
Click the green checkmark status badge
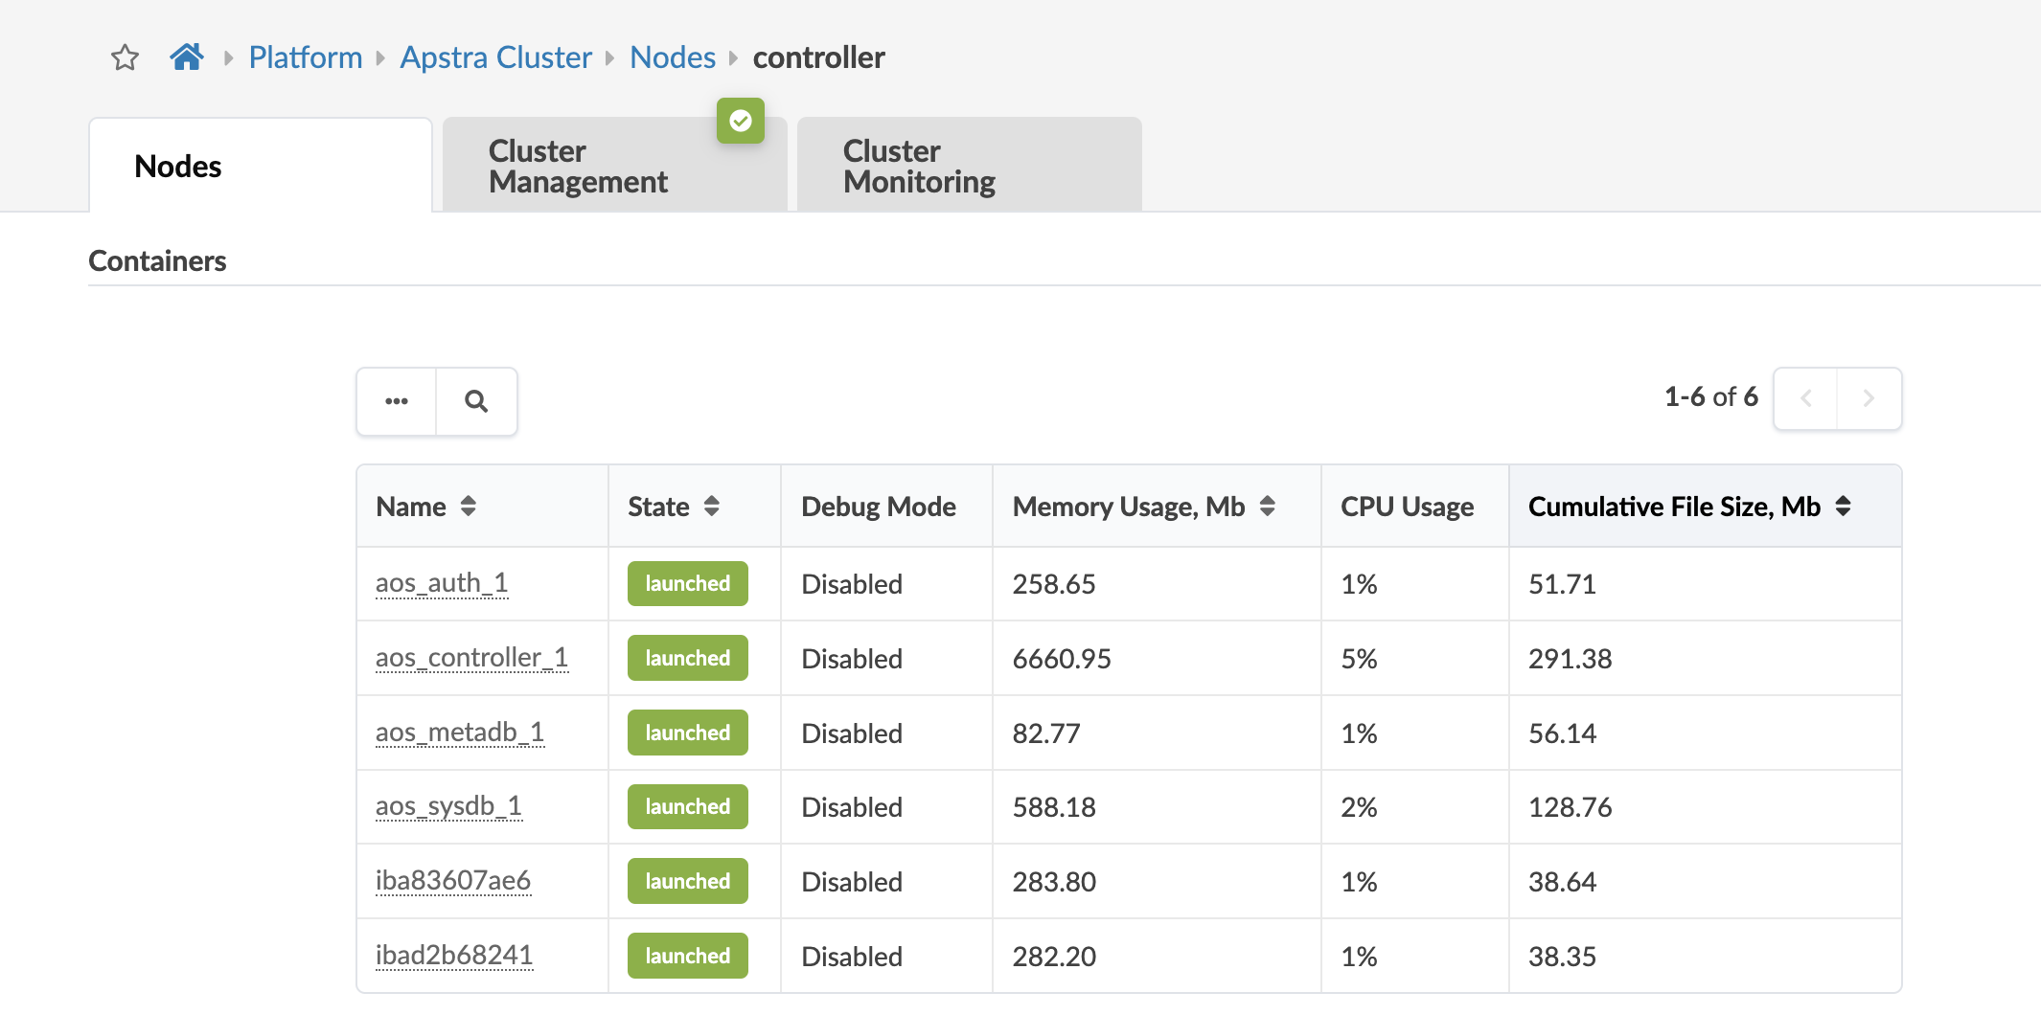click(741, 121)
